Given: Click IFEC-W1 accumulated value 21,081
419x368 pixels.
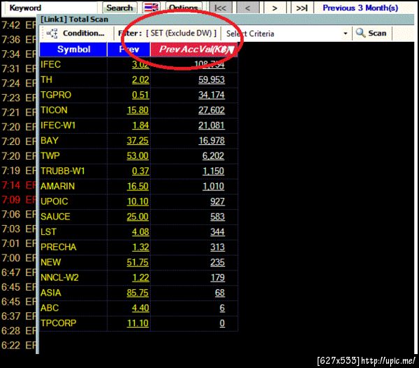Looking at the screenshot, I should (212, 125).
